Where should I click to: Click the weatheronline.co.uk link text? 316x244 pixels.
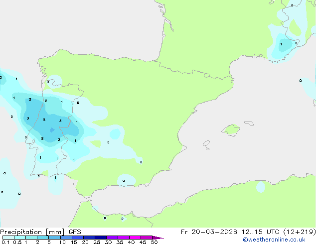(274, 240)
